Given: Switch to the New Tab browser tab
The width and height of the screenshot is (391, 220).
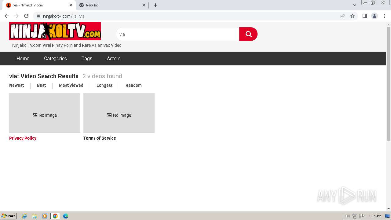Looking at the screenshot, I should point(112,5).
